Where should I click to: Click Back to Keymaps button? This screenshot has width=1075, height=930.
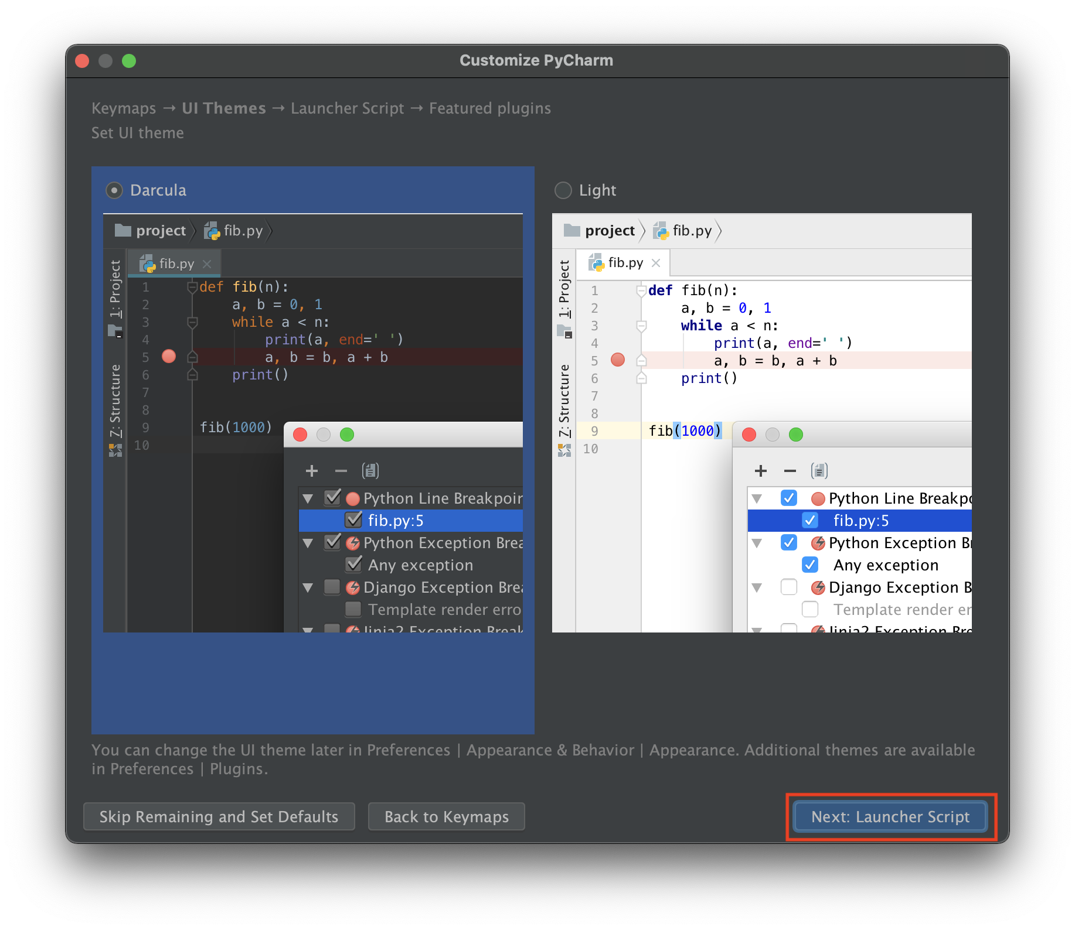[447, 816]
